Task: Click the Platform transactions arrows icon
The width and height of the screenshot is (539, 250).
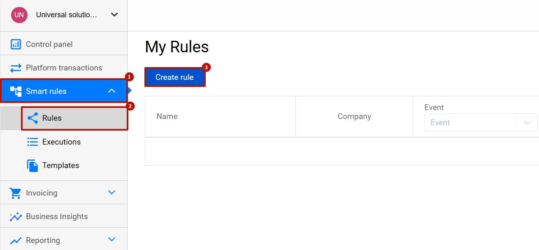Action: pyautogui.click(x=16, y=68)
